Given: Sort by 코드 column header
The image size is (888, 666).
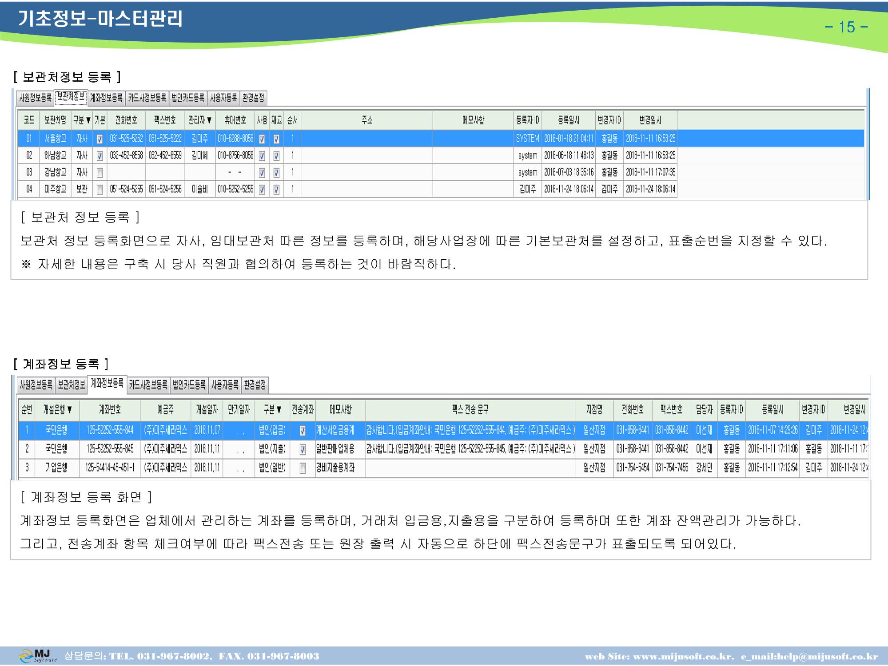Looking at the screenshot, I should tap(29, 120).
